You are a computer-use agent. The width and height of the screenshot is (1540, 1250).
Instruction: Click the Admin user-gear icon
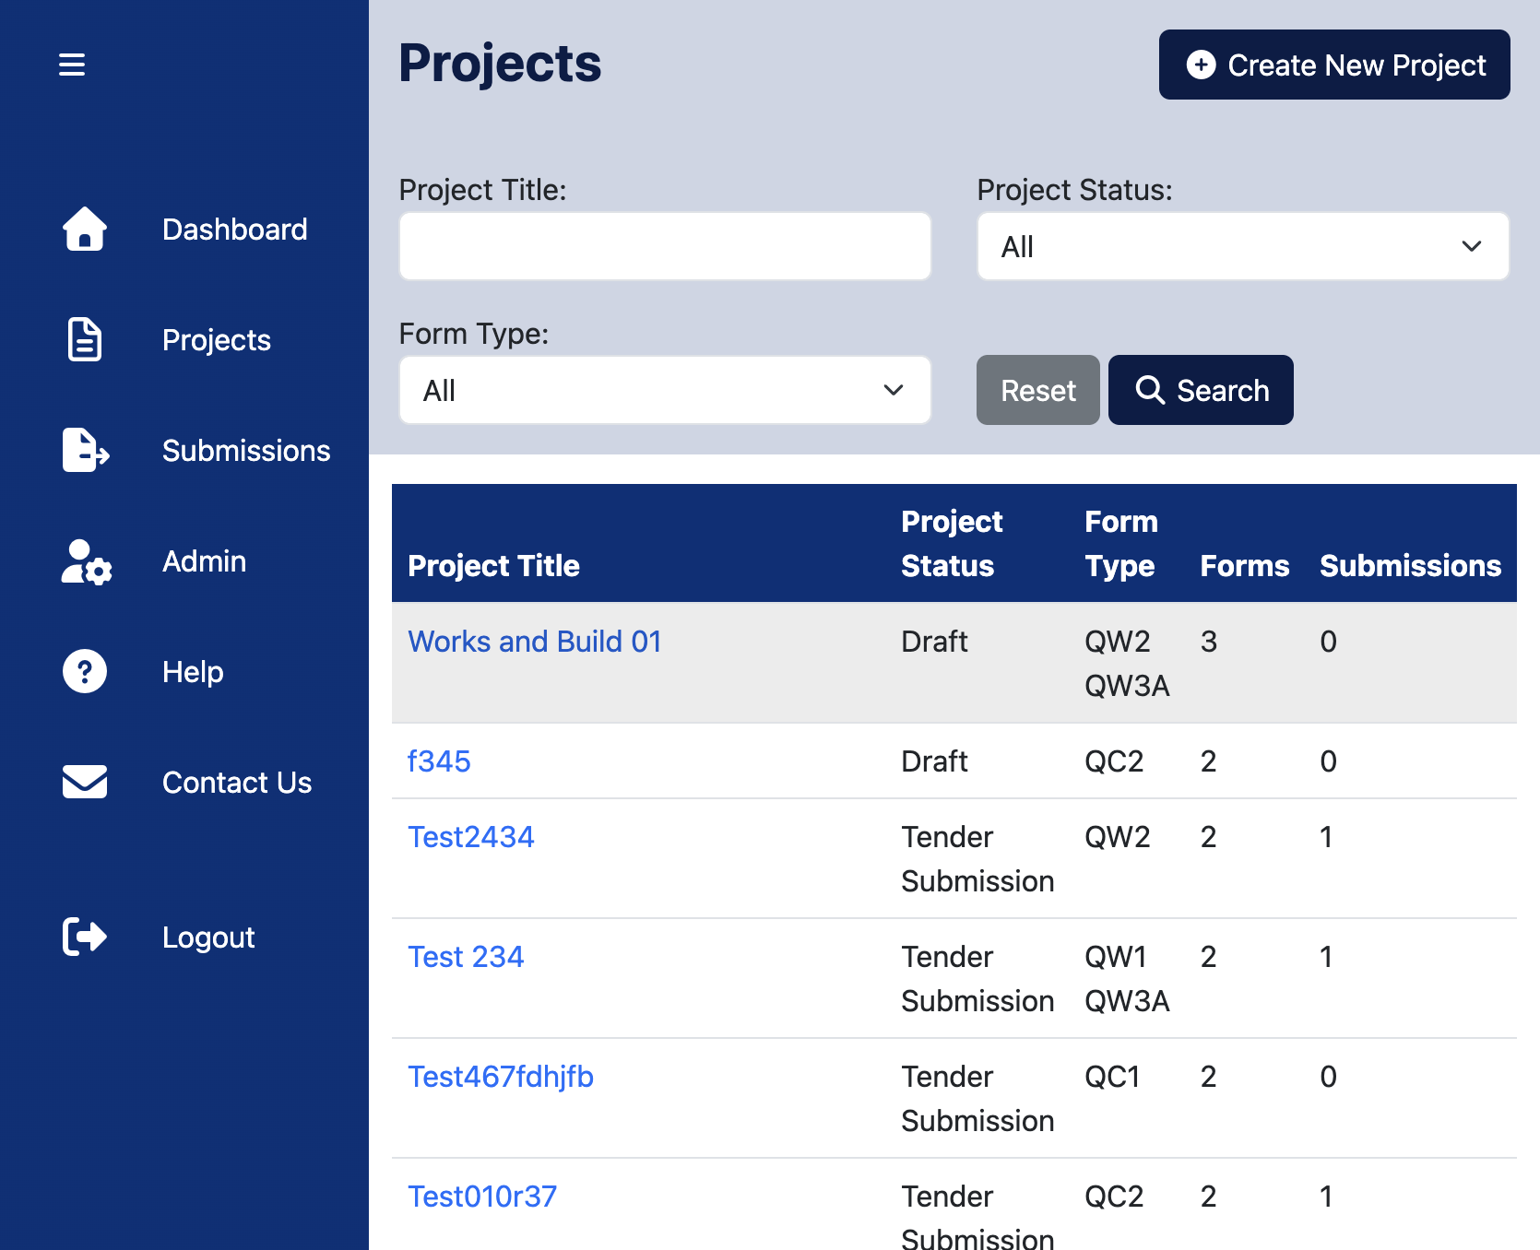(87, 561)
